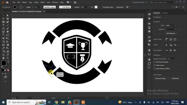Open the fill color dropdown arrow
The image size is (187, 105).
[x=18, y=7]
